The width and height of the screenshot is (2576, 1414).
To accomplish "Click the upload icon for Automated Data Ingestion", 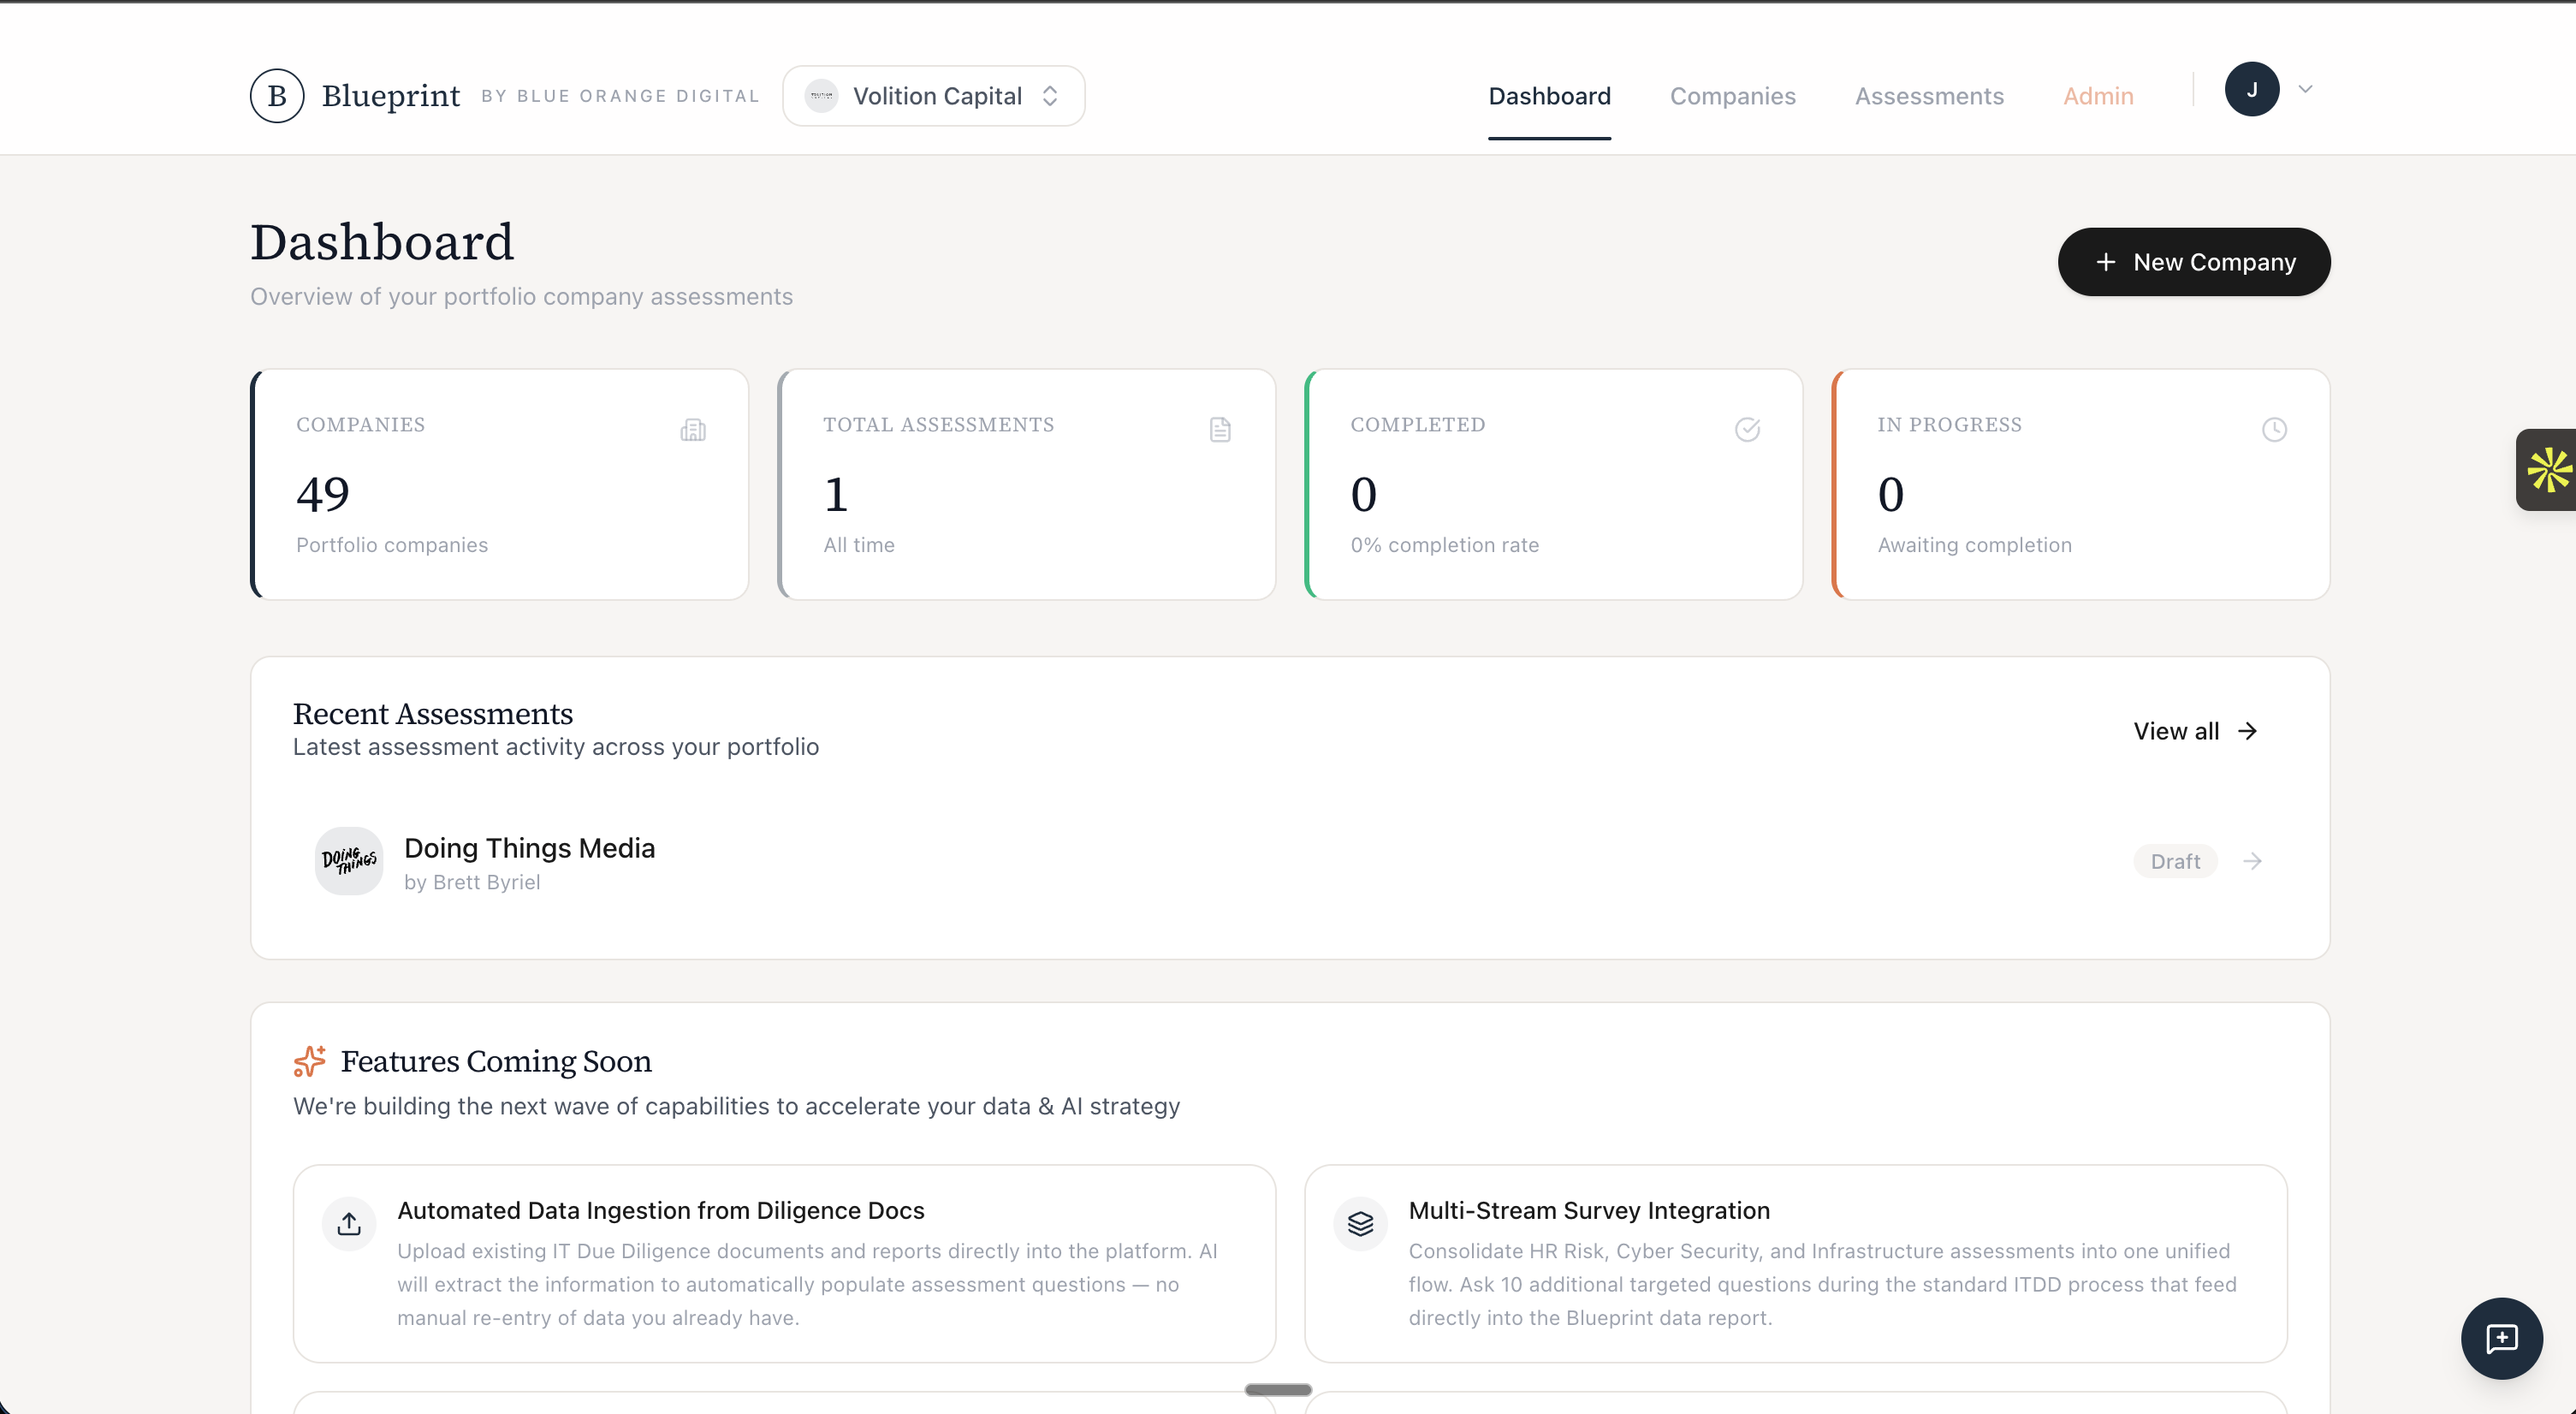I will 349,1223.
